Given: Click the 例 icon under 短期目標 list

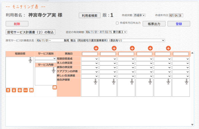Looking at the screenshot, I should coord(31,90).
